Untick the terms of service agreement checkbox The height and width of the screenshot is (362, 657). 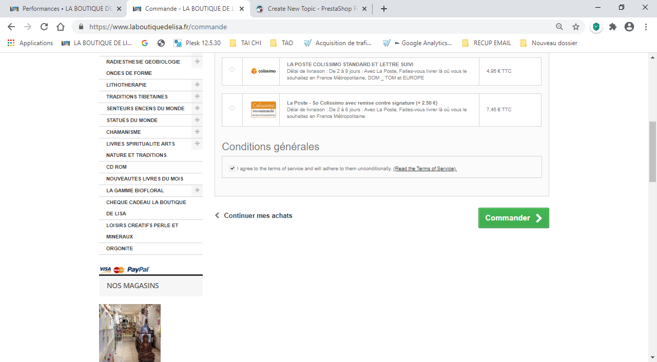click(x=233, y=168)
